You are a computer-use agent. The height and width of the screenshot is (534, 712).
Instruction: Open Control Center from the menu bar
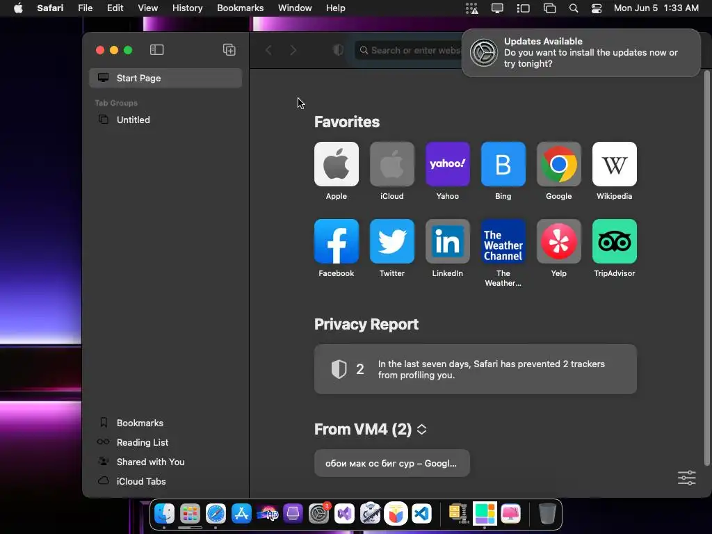click(596, 8)
